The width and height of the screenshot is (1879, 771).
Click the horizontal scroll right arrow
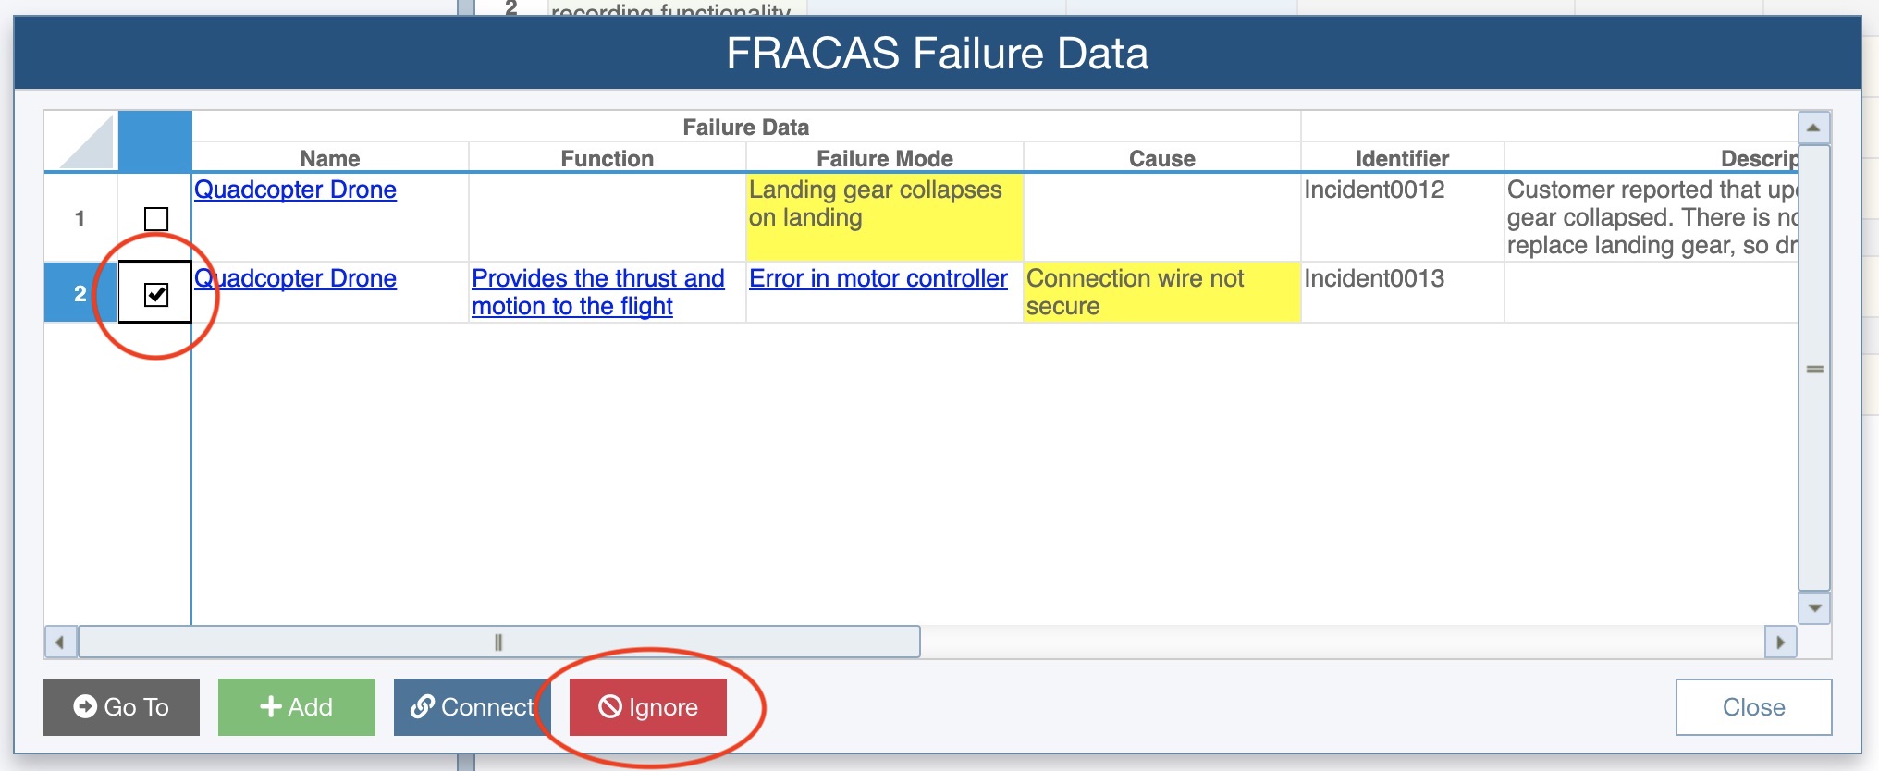[x=1780, y=642]
